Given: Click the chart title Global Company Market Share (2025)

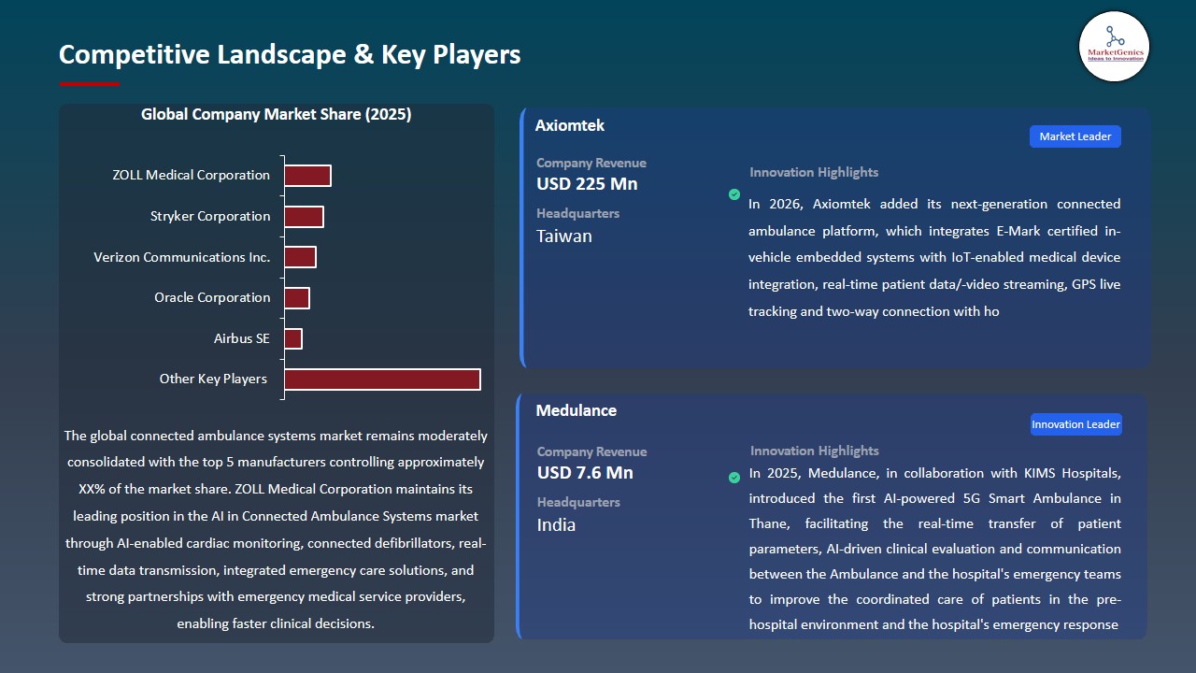Looking at the screenshot, I should tap(277, 114).
